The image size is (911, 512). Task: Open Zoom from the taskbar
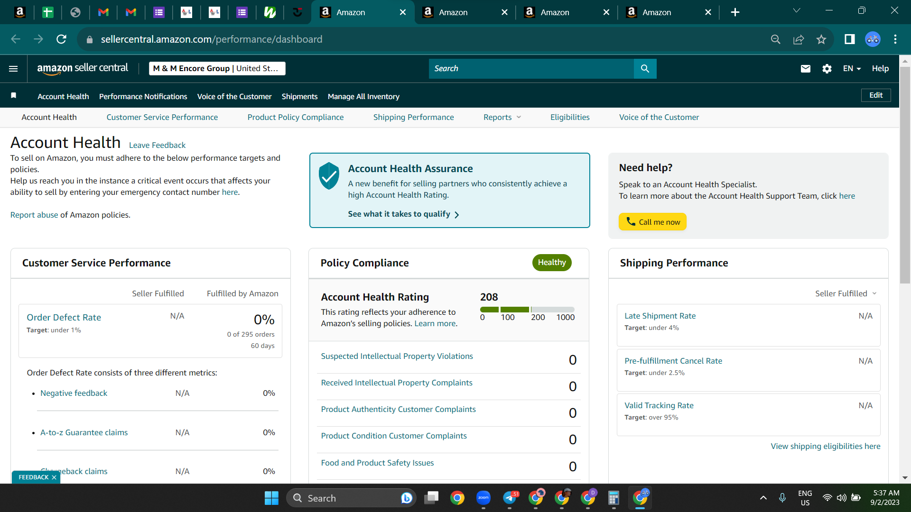[x=483, y=498]
